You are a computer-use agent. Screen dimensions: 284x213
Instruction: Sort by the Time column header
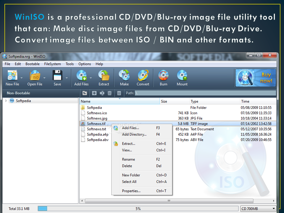pos(258,101)
